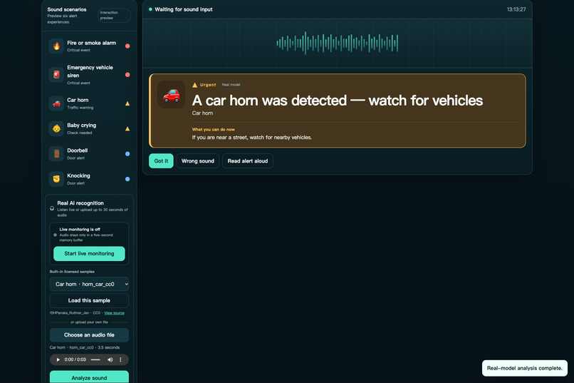
Task: Select the fire icon for smoke alarm
Action: [x=56, y=46]
